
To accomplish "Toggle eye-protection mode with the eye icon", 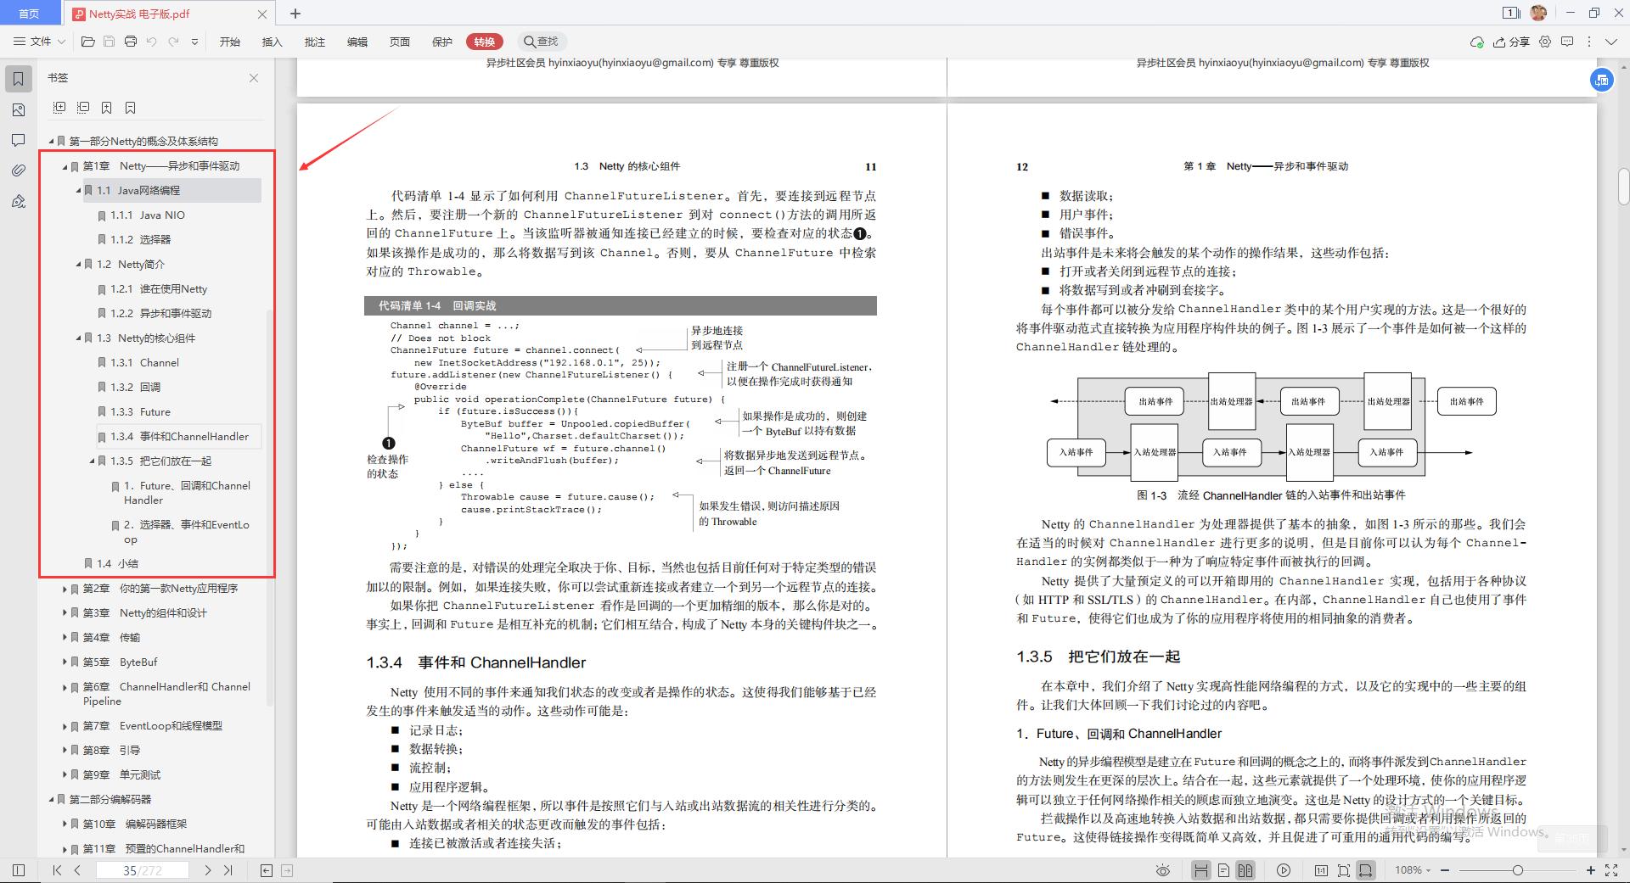I will coord(1162,869).
